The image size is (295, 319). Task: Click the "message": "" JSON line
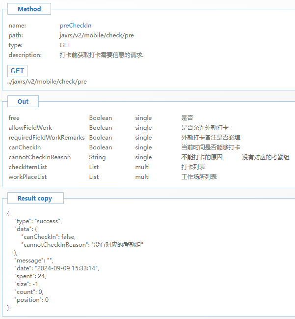click(34, 261)
